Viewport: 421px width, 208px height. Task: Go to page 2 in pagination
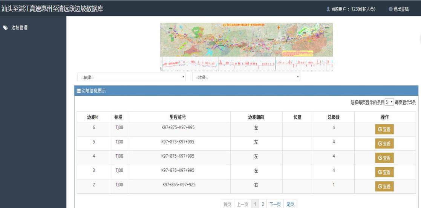pos(263,204)
